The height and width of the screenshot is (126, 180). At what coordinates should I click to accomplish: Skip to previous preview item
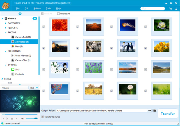(3, 118)
